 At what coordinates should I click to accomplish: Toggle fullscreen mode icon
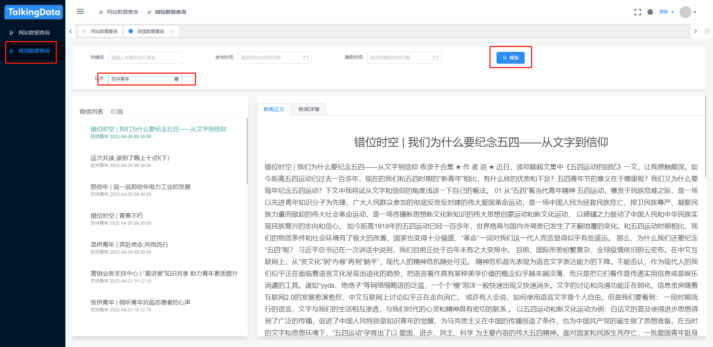click(638, 12)
